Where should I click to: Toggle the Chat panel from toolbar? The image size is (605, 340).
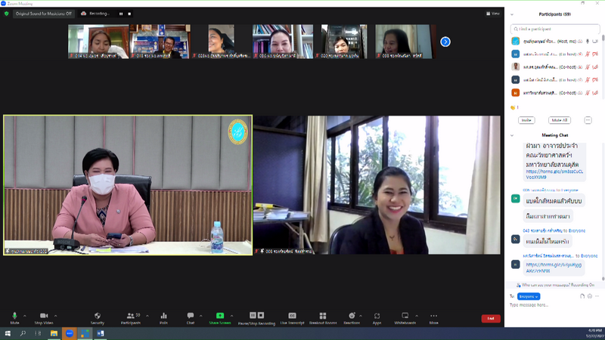pyautogui.click(x=191, y=316)
